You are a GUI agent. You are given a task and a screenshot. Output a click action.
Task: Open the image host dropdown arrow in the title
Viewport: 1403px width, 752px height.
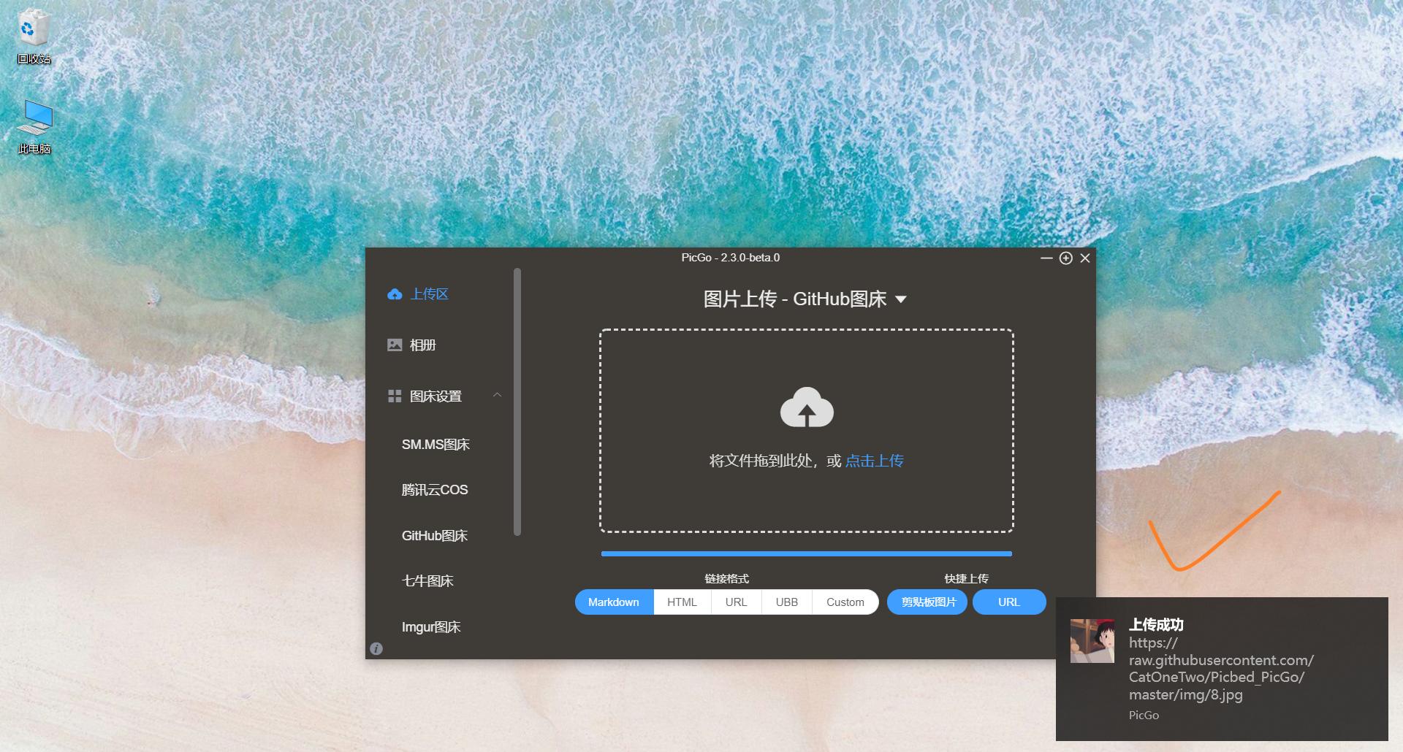901,299
